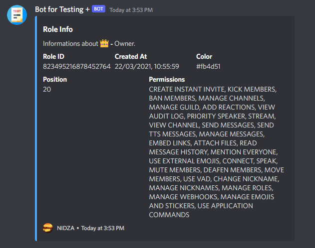The width and height of the screenshot is (315, 248).
Task: Click the message timestamp Today at 3:53 PM
Action: [131, 10]
